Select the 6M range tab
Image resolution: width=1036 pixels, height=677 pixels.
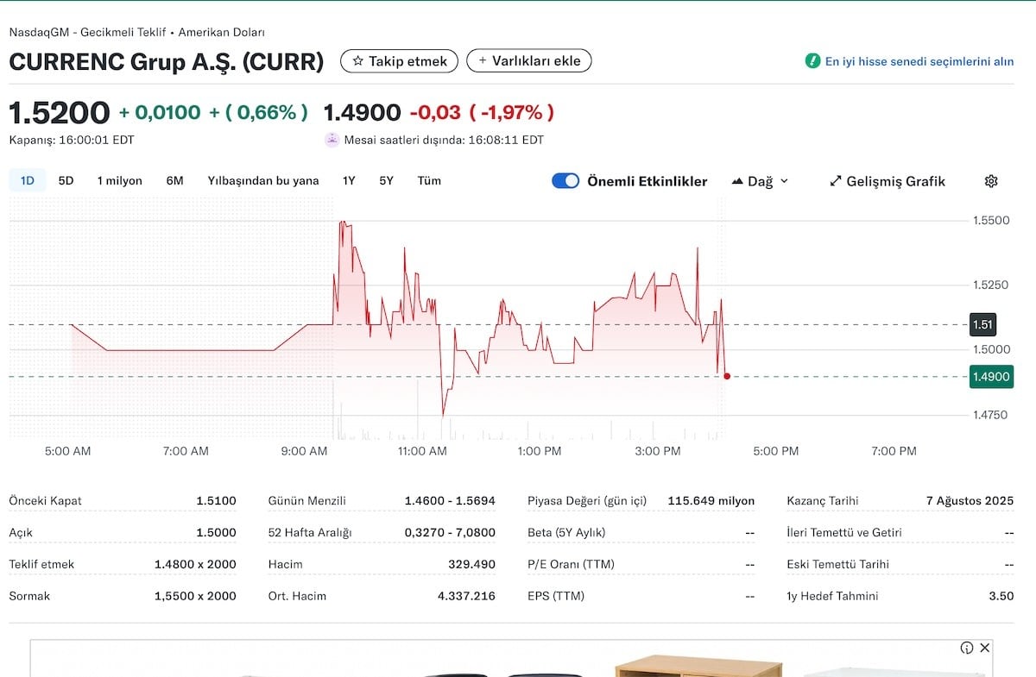click(x=174, y=180)
